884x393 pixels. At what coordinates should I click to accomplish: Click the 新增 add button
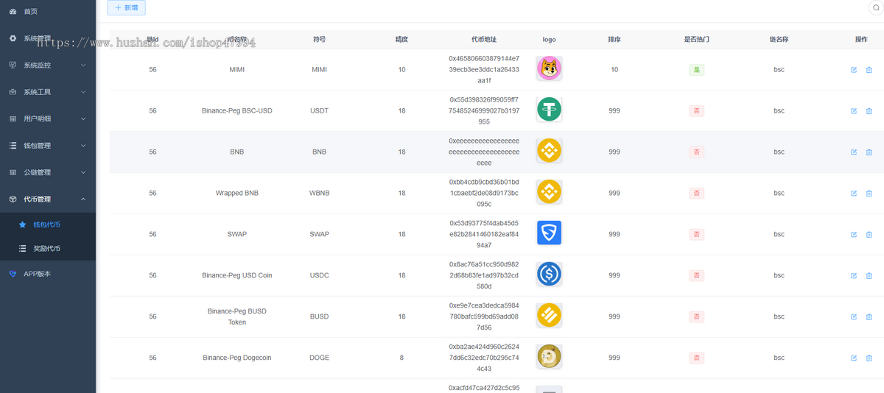pyautogui.click(x=127, y=7)
